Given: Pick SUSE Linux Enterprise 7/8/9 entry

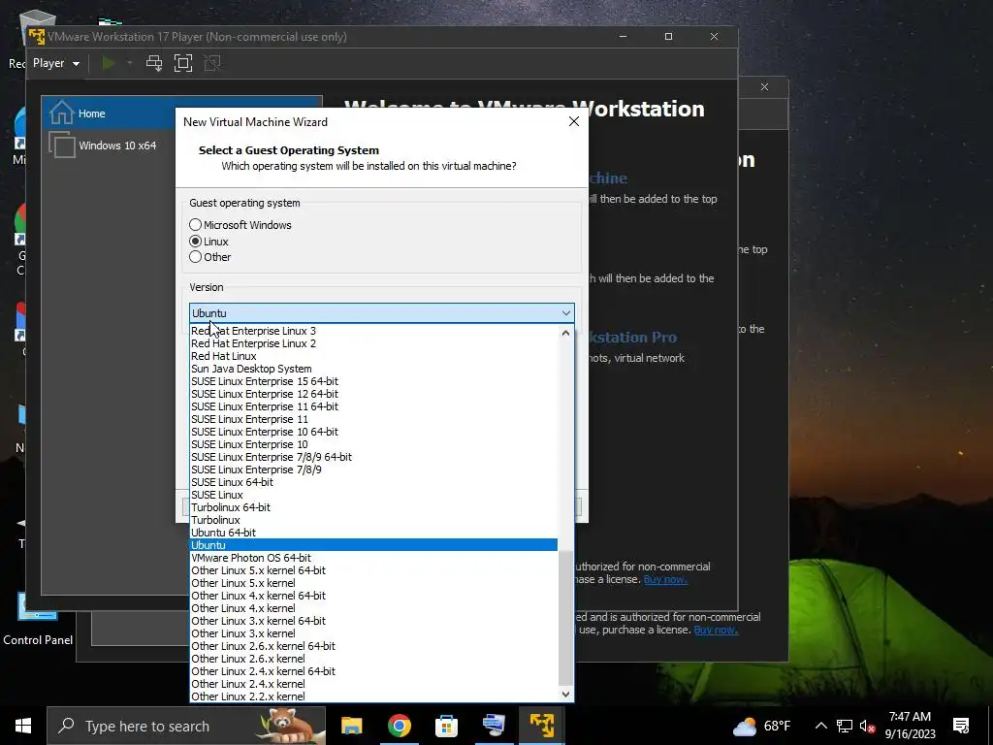Looking at the screenshot, I should 373,470.
